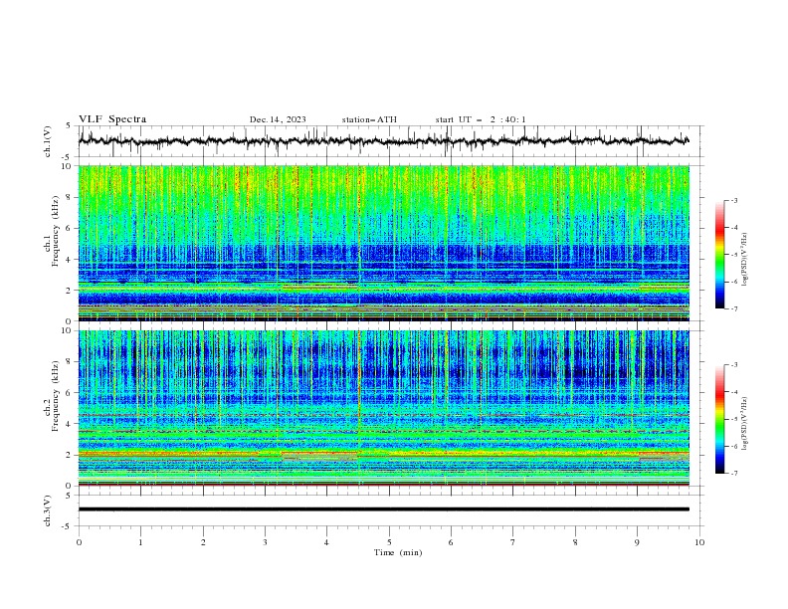The image size is (788, 609).
Task: Click the ch.3(V) flat black trace
Action: 384,509
